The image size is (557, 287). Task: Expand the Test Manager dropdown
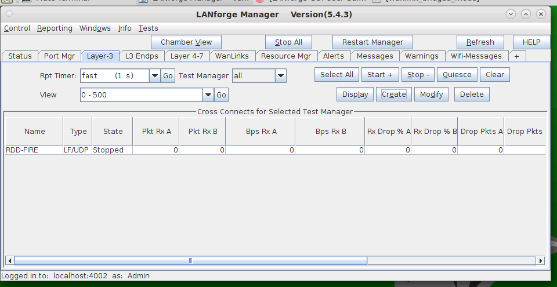pyautogui.click(x=281, y=75)
